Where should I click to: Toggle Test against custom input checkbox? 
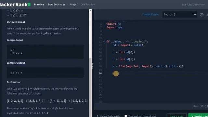tap(126, 116)
